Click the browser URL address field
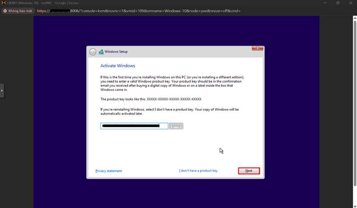The height and width of the screenshot is (208, 357). point(137,11)
